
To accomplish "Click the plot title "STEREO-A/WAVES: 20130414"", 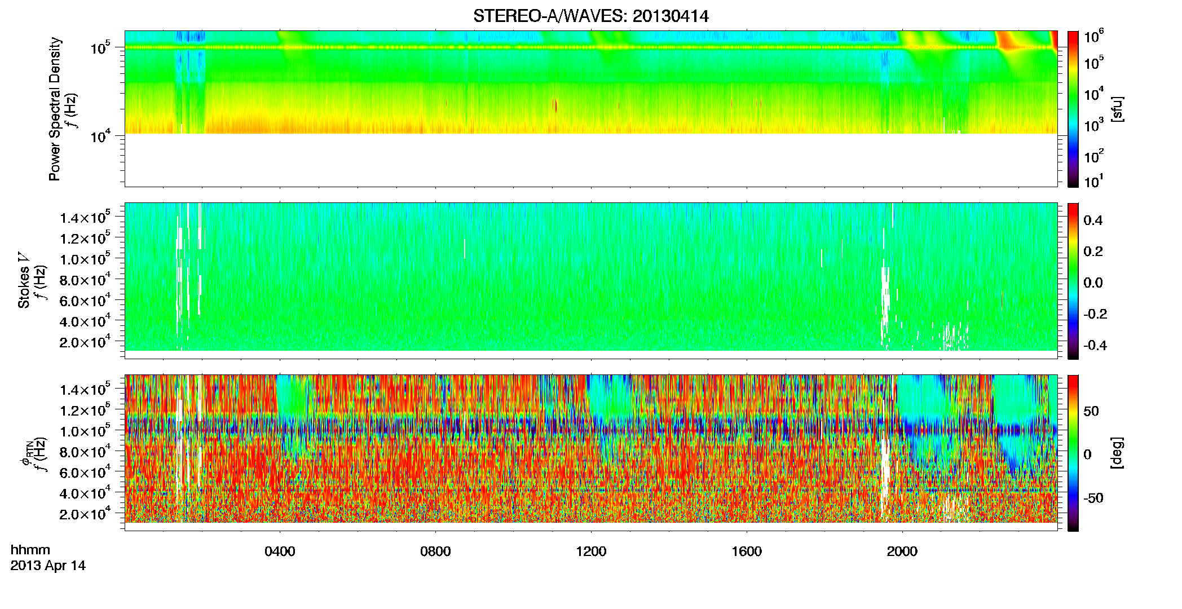I will pyautogui.click(x=590, y=16).
